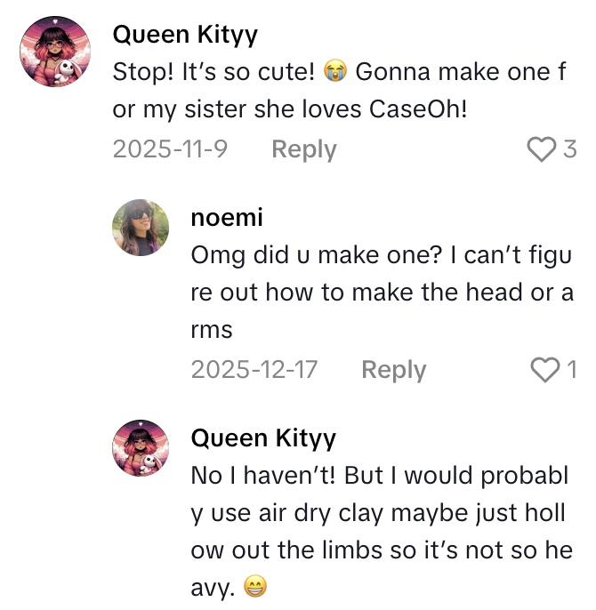This screenshot has height=610, width=596.
Task: Open the noemi username link
Action: (227, 218)
